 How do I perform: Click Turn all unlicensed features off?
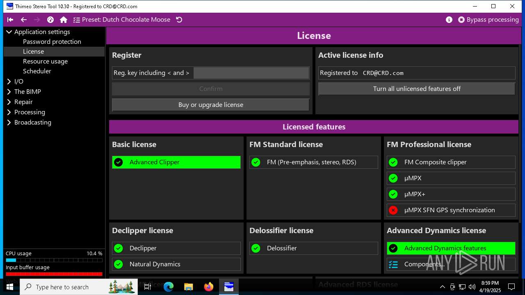point(417,89)
